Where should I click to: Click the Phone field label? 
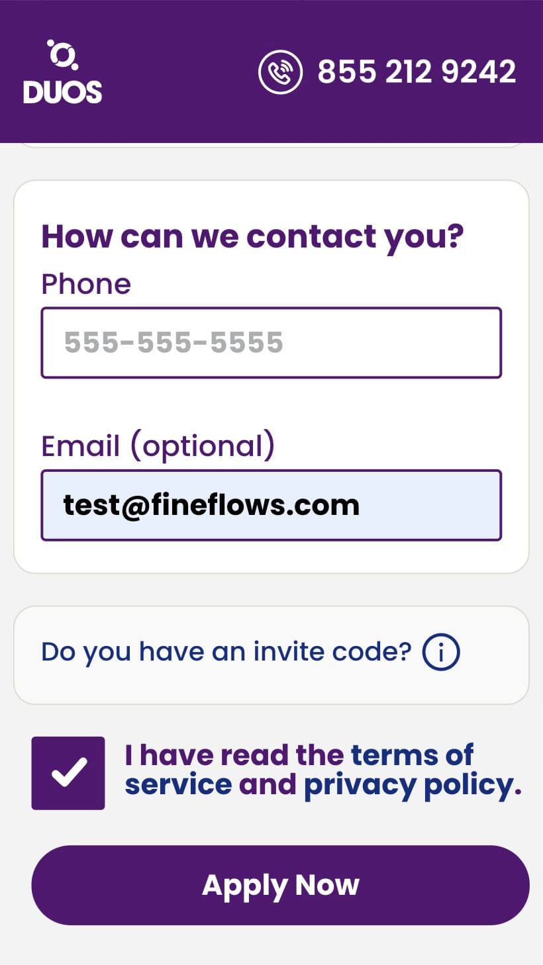pos(86,284)
